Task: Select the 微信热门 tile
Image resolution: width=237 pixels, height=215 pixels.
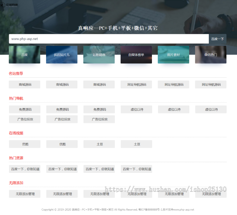Action: point(211,55)
